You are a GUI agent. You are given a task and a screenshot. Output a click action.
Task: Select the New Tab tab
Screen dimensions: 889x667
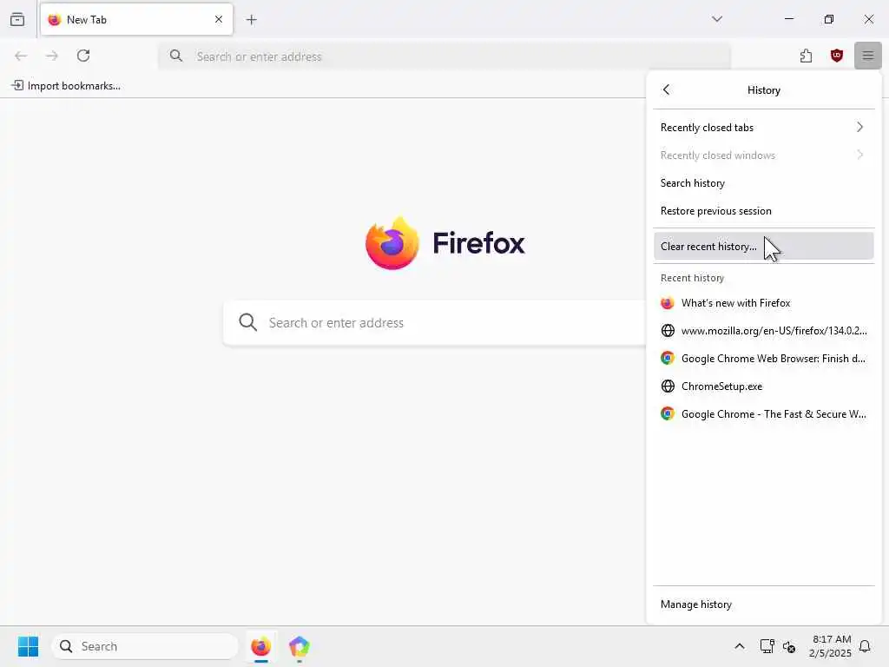point(136,19)
